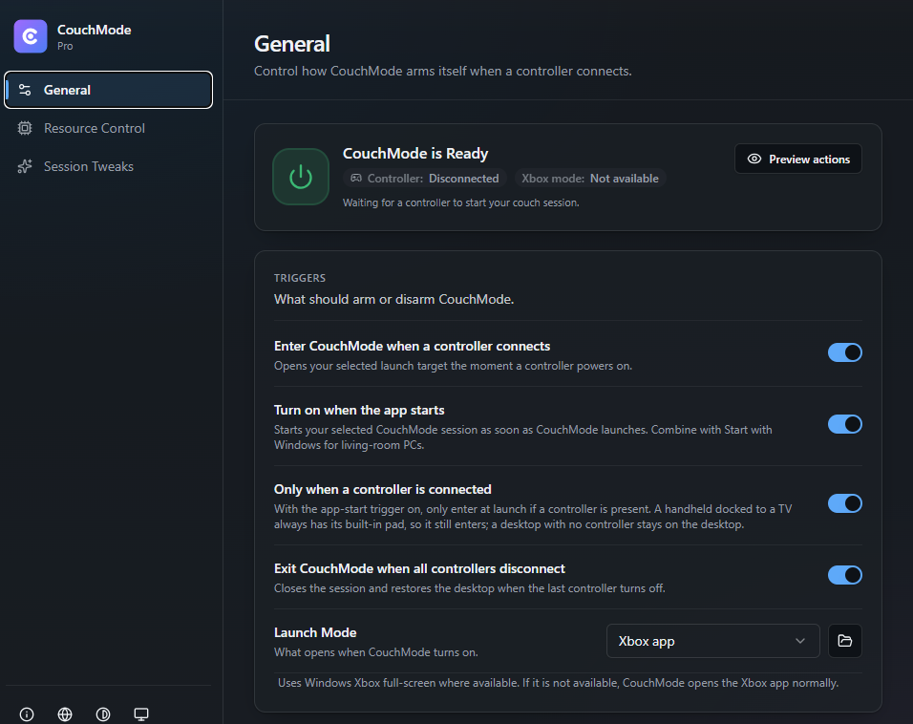Toggle Only when a controller is connected
The width and height of the screenshot is (913, 724).
point(845,503)
